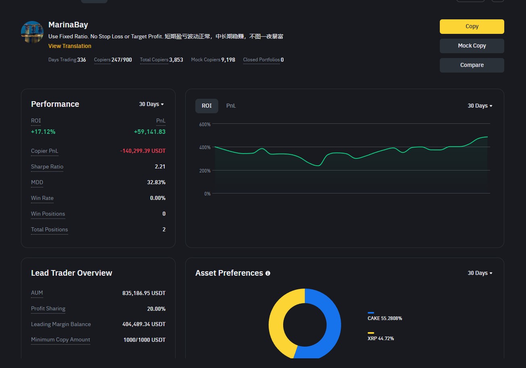The image size is (526, 368).
Task: Click the green ROI chart line
Action: 350,152
